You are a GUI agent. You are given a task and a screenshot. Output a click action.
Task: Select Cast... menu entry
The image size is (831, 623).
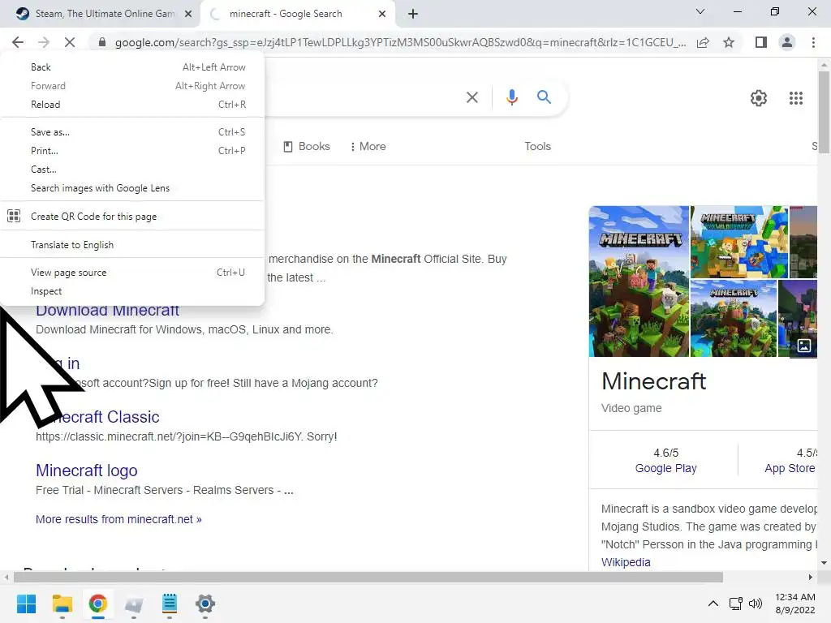(x=132, y=170)
